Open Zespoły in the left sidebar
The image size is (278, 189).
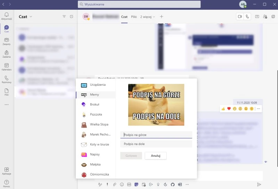coord(7,42)
